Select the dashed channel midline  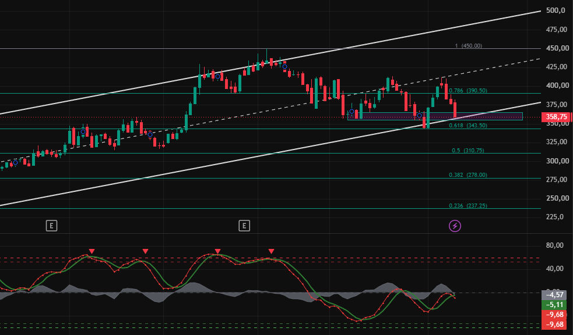pyautogui.click(x=270, y=110)
